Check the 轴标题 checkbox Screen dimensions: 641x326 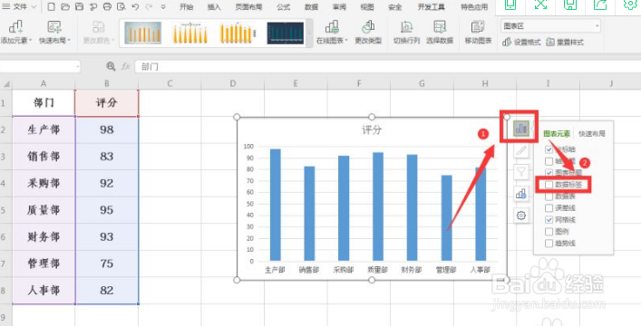pos(549,161)
